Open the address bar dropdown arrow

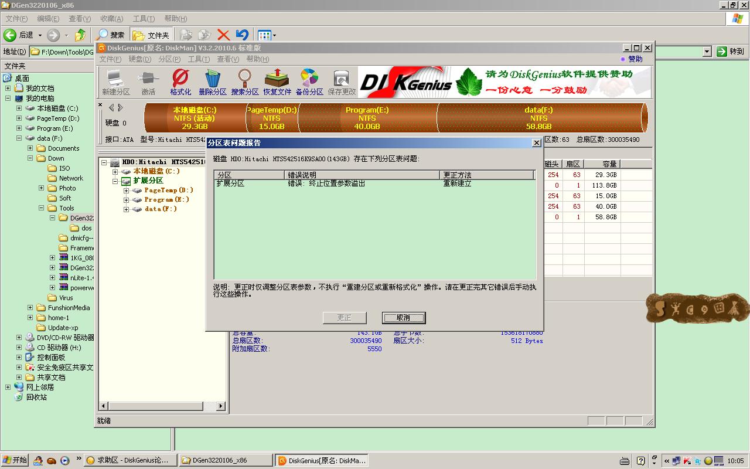707,52
